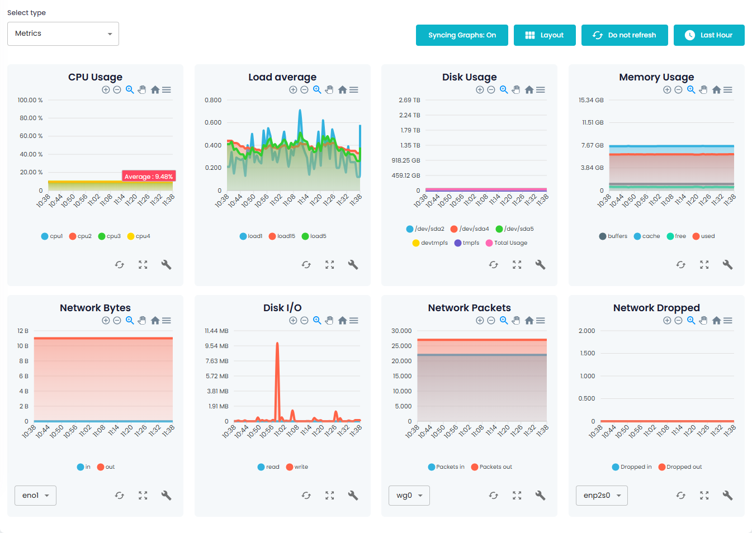The height and width of the screenshot is (533, 752).
Task: Open the hamburger menu on the Disk I/O chart
Action: point(354,321)
